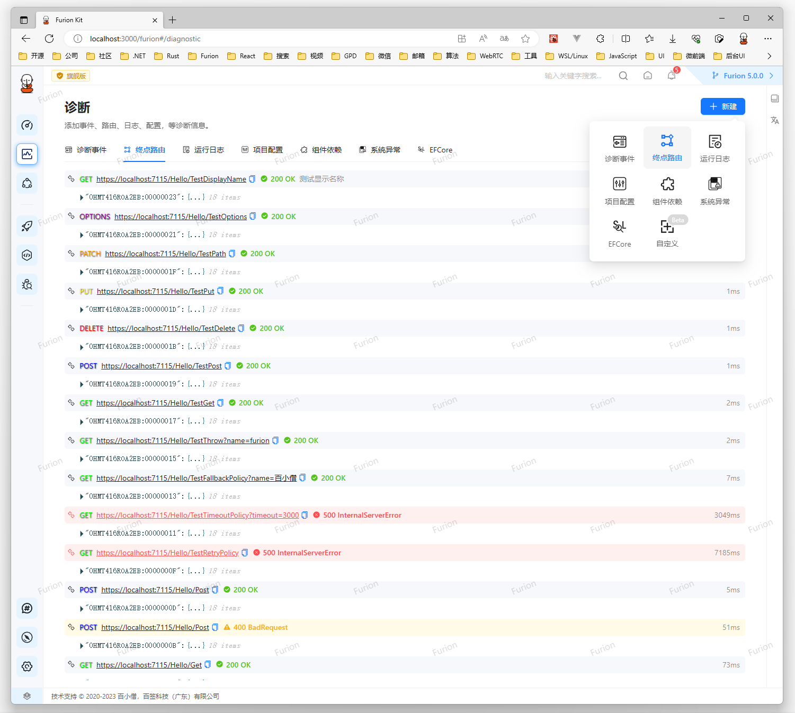795x713 pixels.
Task: Expand JSON node 0HMT416ROA2EB:00000023
Action: coord(82,197)
